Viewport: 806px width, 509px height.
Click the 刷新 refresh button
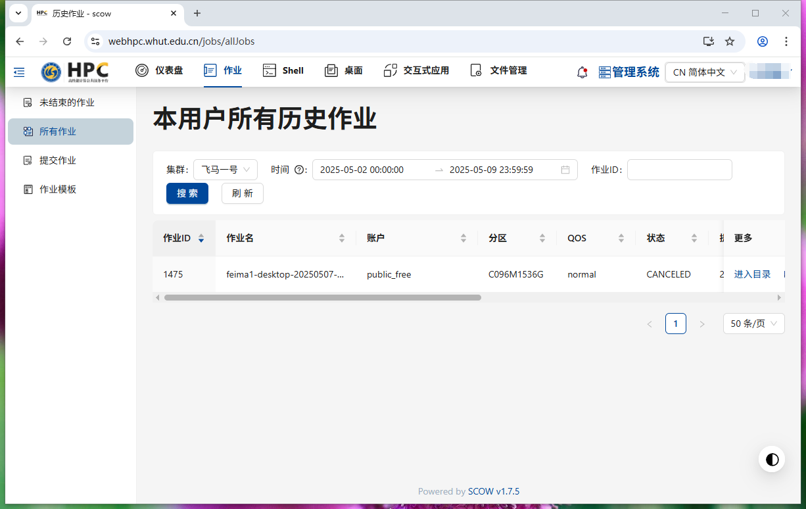pos(243,193)
